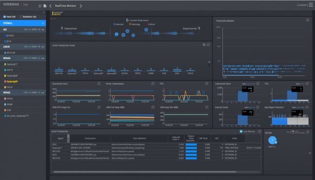Select the QA_yeun_Gyejung777 host
The height and width of the screenshot is (180, 315).
coord(17,116)
